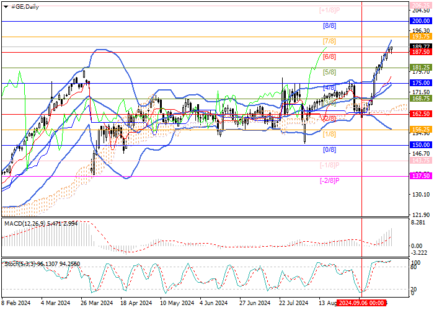
Task: Click the Stochastic scale value 20
Action: [414, 290]
